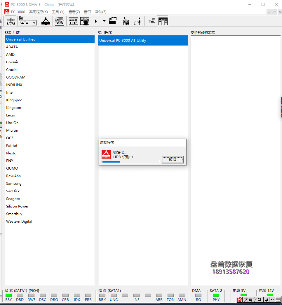Click the 取消 button in startup dialog
The width and height of the screenshot is (282, 305).
[x=173, y=160]
